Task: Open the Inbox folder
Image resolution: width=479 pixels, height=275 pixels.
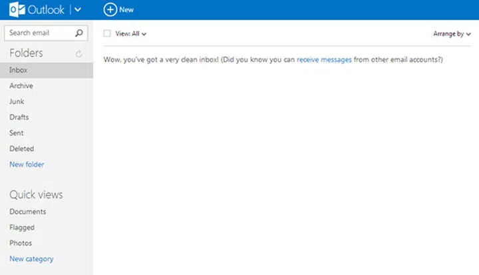Action: (19, 70)
